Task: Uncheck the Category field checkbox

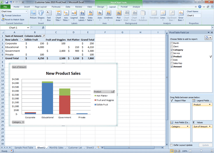Action: click(x=172, y=50)
